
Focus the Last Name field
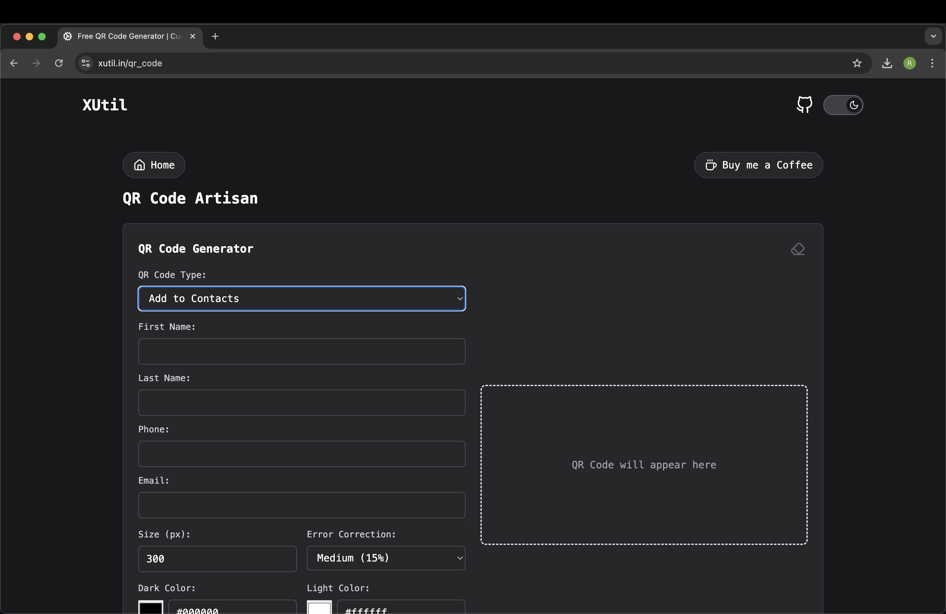click(302, 403)
